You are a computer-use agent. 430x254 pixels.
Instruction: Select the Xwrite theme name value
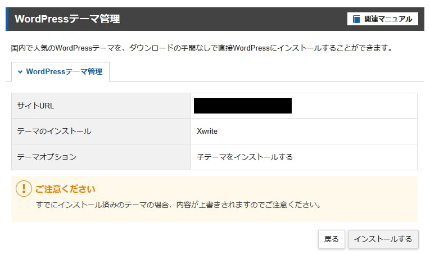tap(207, 131)
